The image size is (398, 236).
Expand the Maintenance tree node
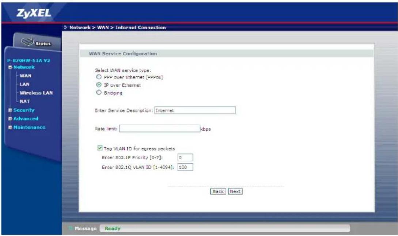[x=10, y=127]
